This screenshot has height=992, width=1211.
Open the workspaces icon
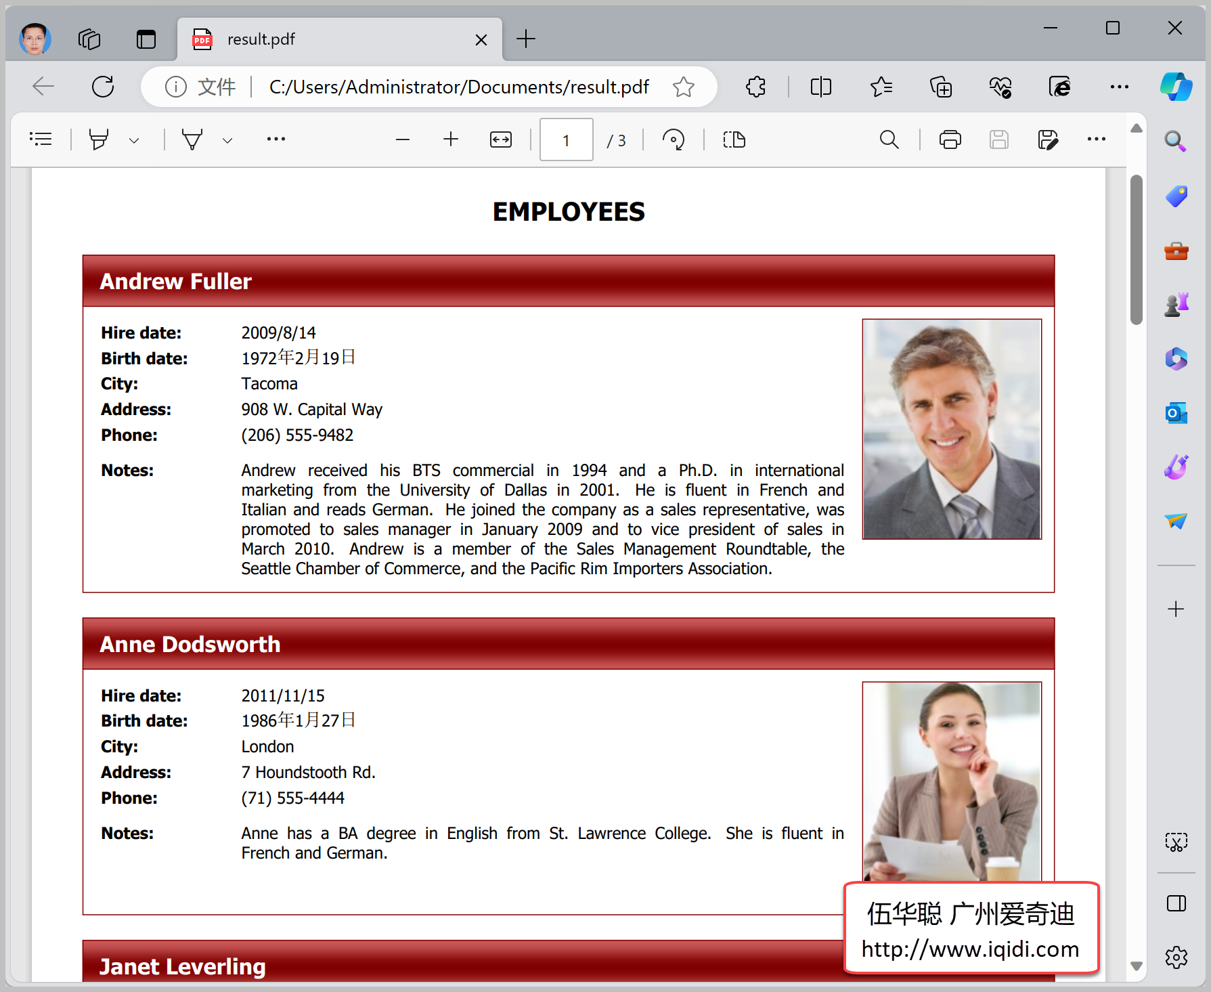pos(89,39)
